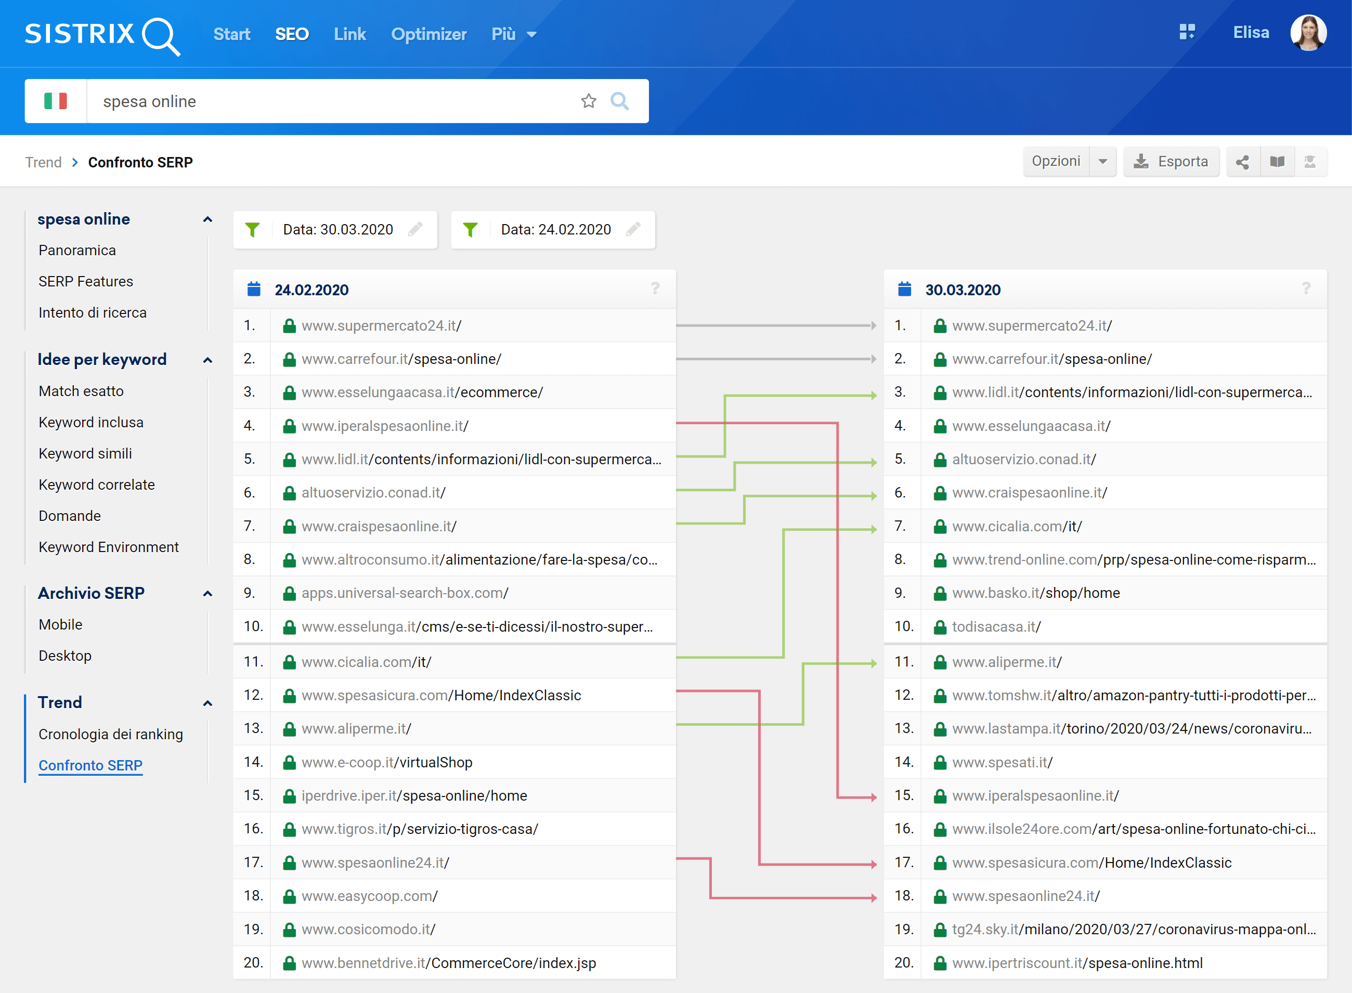Open the Start tab
Viewport: 1352px width, 993px height.
pos(231,34)
